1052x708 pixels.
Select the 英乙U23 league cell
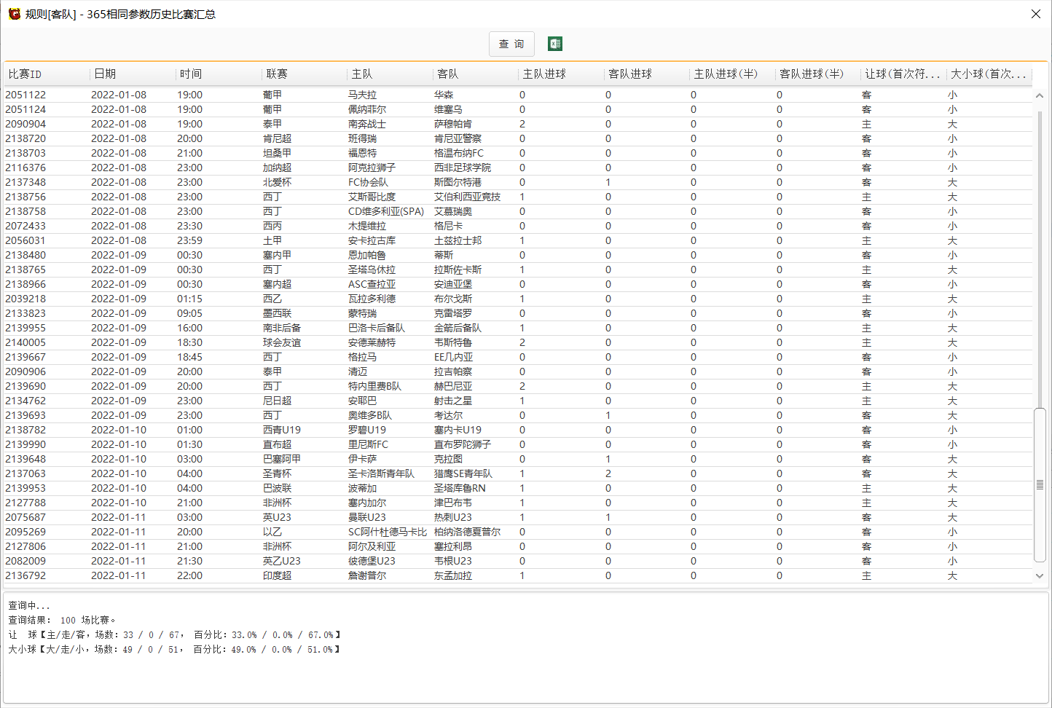[x=282, y=561]
